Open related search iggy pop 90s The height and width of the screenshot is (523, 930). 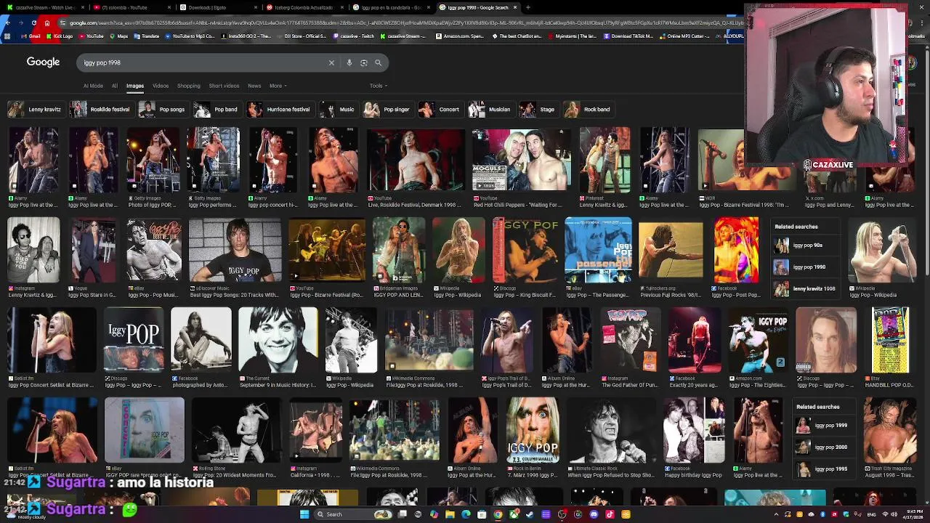click(806, 246)
